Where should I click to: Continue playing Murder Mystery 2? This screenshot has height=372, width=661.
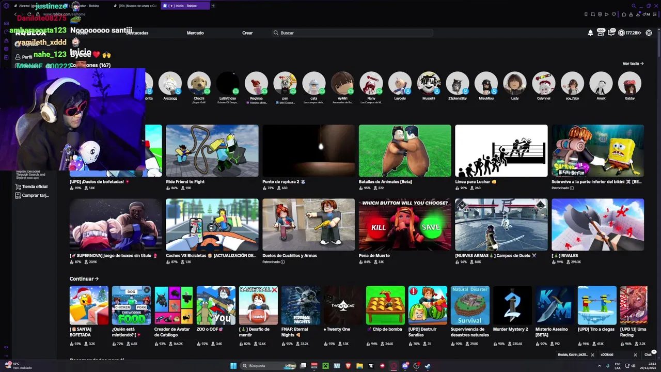coord(512,305)
